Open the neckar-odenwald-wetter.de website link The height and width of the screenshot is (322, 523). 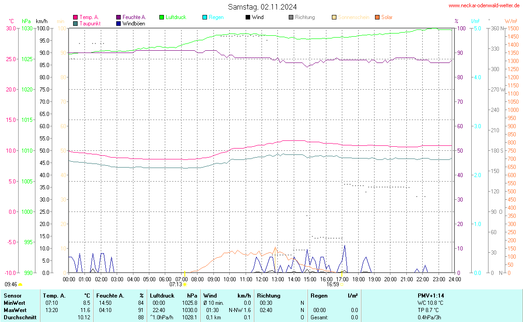tap(484, 5)
